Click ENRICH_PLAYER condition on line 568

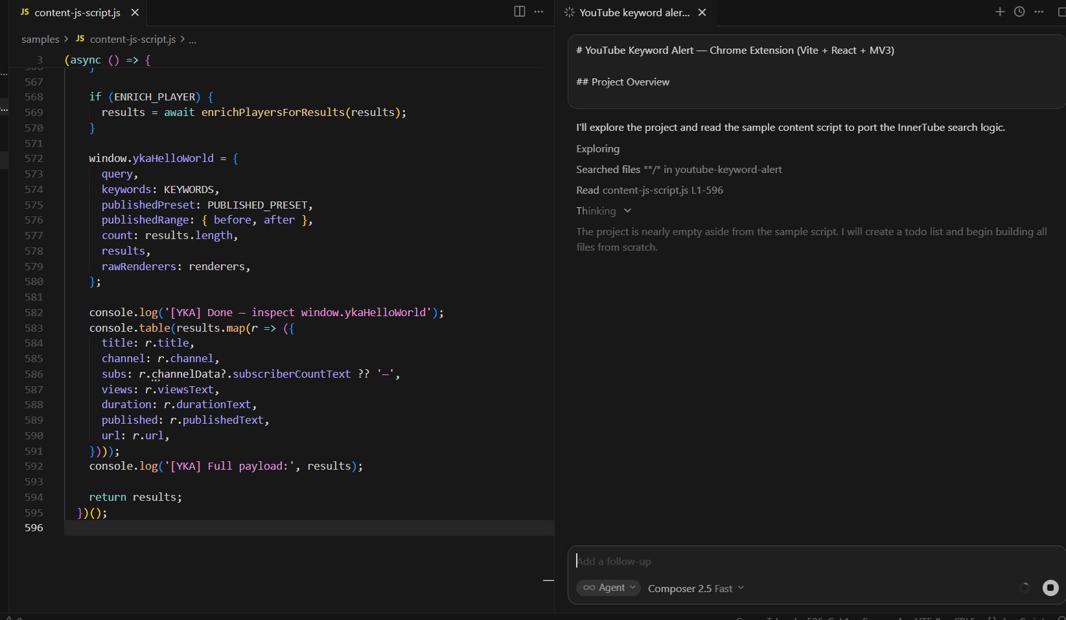click(155, 97)
